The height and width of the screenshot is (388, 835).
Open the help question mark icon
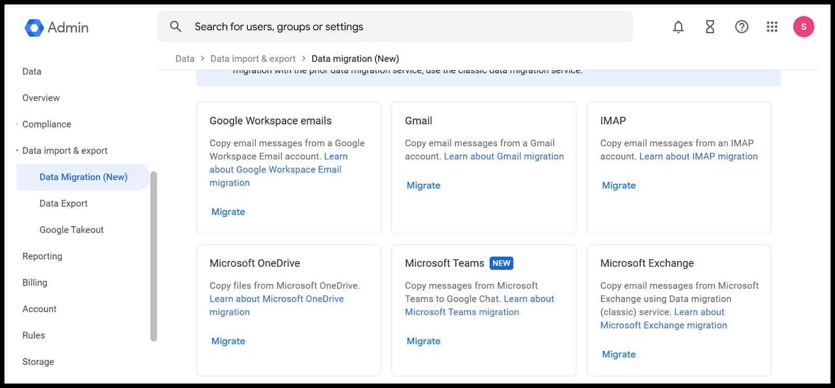[x=741, y=27]
